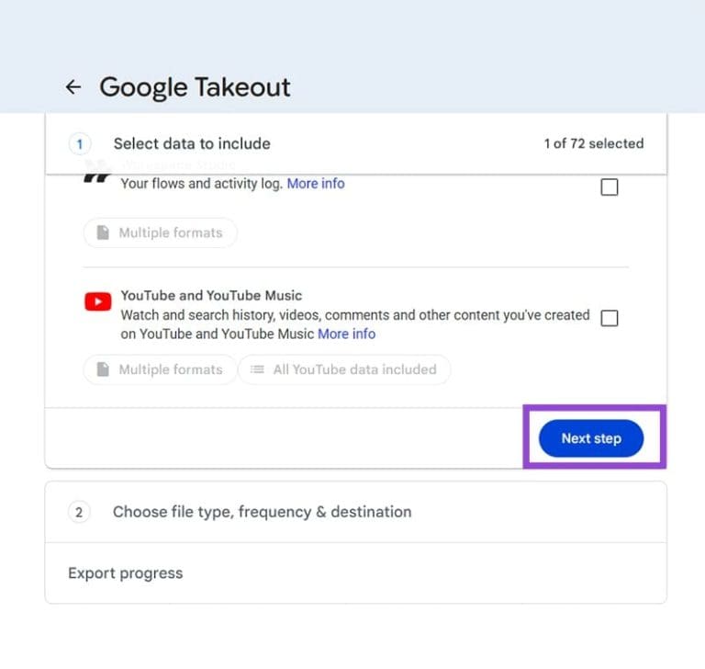Click the 1 of 72 selected counter

click(x=593, y=143)
